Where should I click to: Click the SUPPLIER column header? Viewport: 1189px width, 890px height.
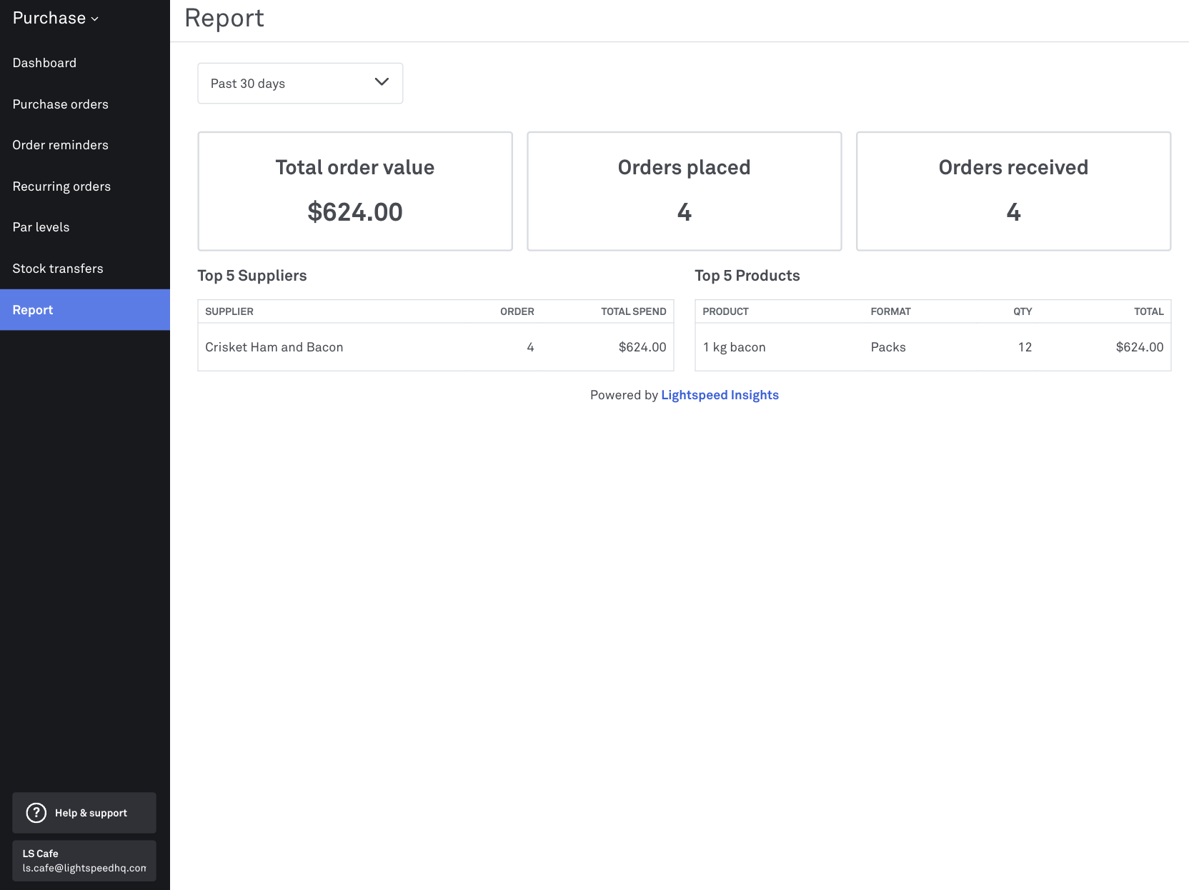coord(229,311)
